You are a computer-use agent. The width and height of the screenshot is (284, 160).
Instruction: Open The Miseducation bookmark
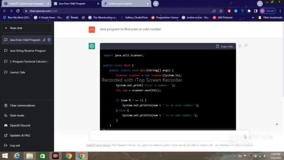pos(103,18)
